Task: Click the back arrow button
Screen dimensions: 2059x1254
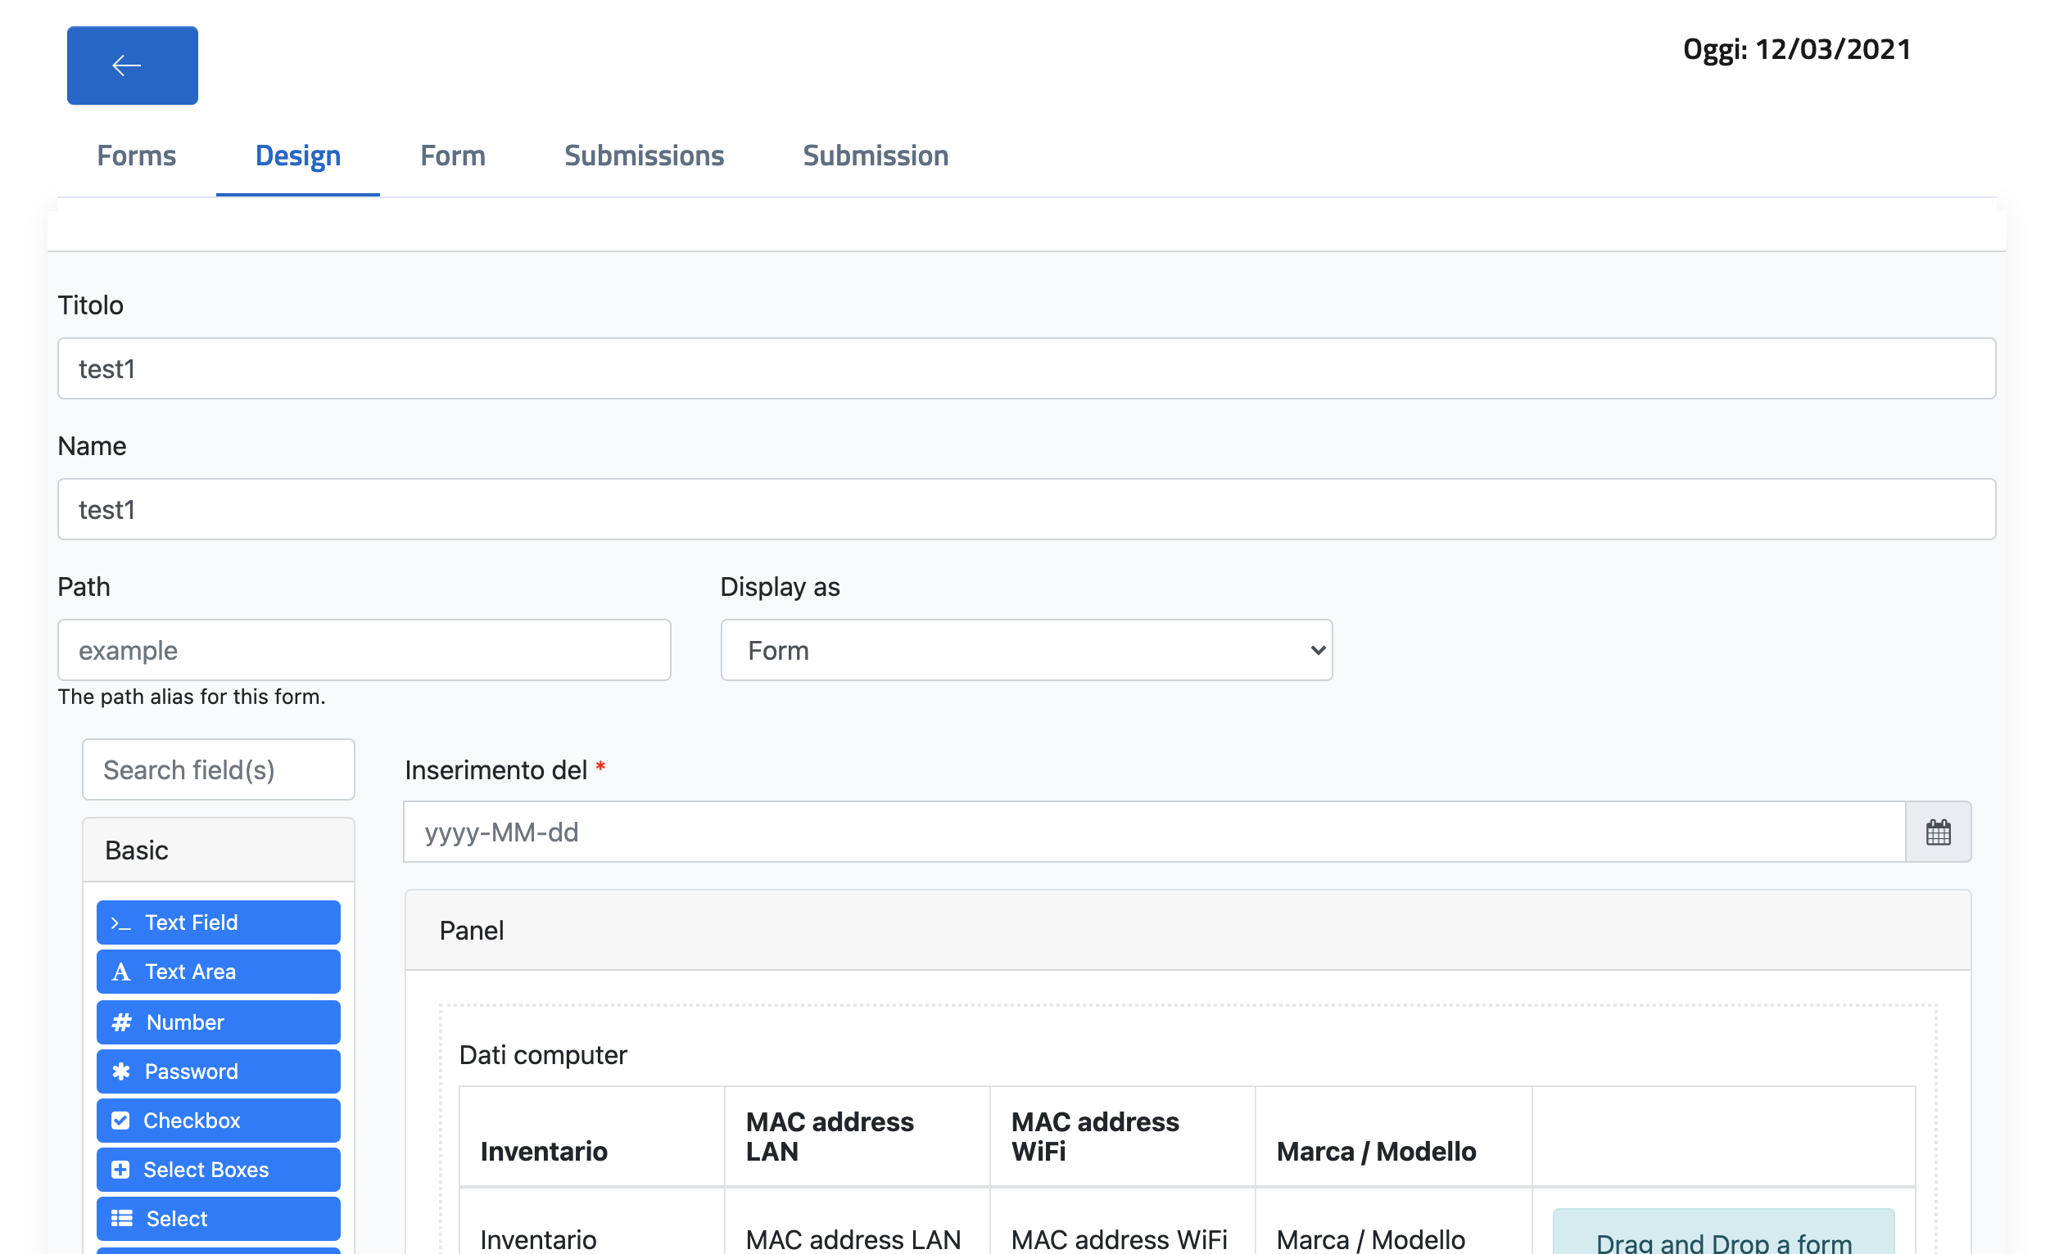Action: tap(132, 65)
